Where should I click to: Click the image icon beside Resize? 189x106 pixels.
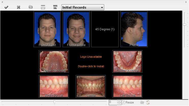click(142, 102)
